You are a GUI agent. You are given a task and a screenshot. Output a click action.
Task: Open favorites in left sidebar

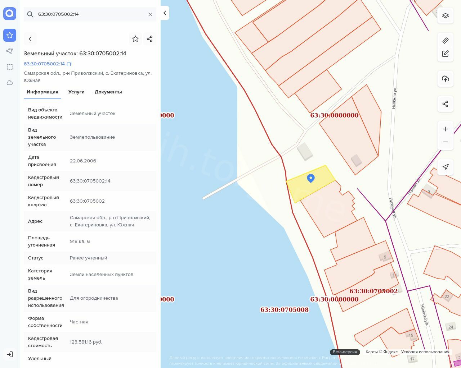click(10, 35)
